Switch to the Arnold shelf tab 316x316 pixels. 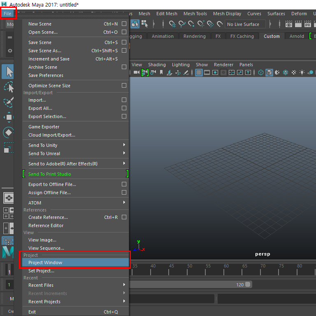[297, 36]
